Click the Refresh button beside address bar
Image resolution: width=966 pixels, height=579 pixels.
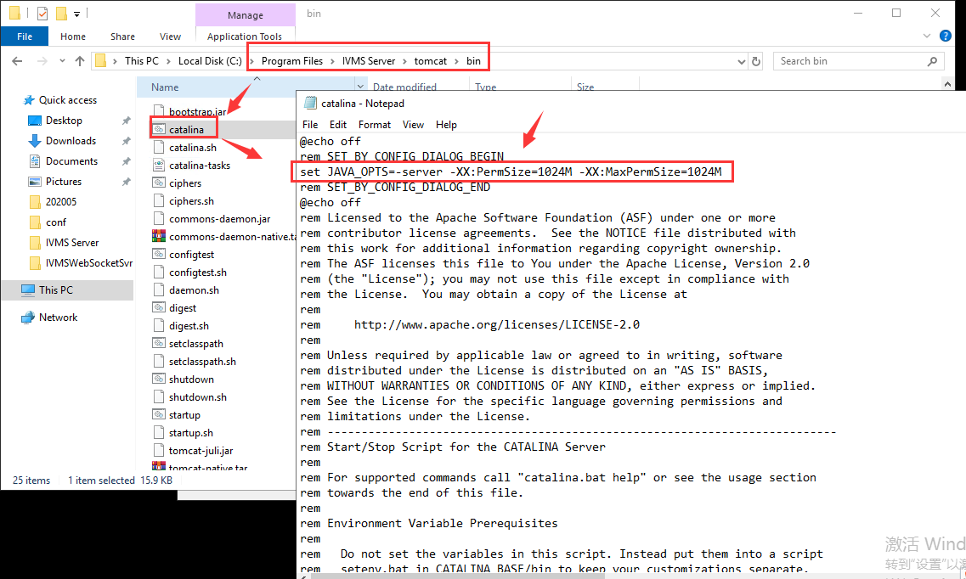click(756, 61)
